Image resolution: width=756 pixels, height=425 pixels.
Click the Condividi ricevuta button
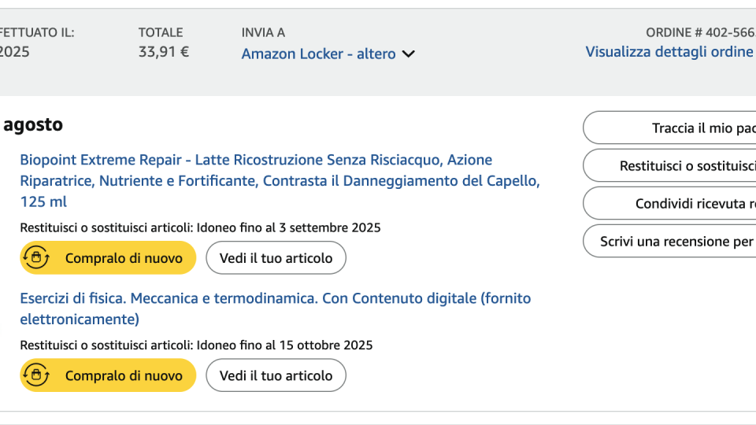pyautogui.click(x=693, y=203)
